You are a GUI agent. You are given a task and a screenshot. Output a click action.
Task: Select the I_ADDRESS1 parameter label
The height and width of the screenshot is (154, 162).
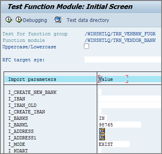point(22,138)
